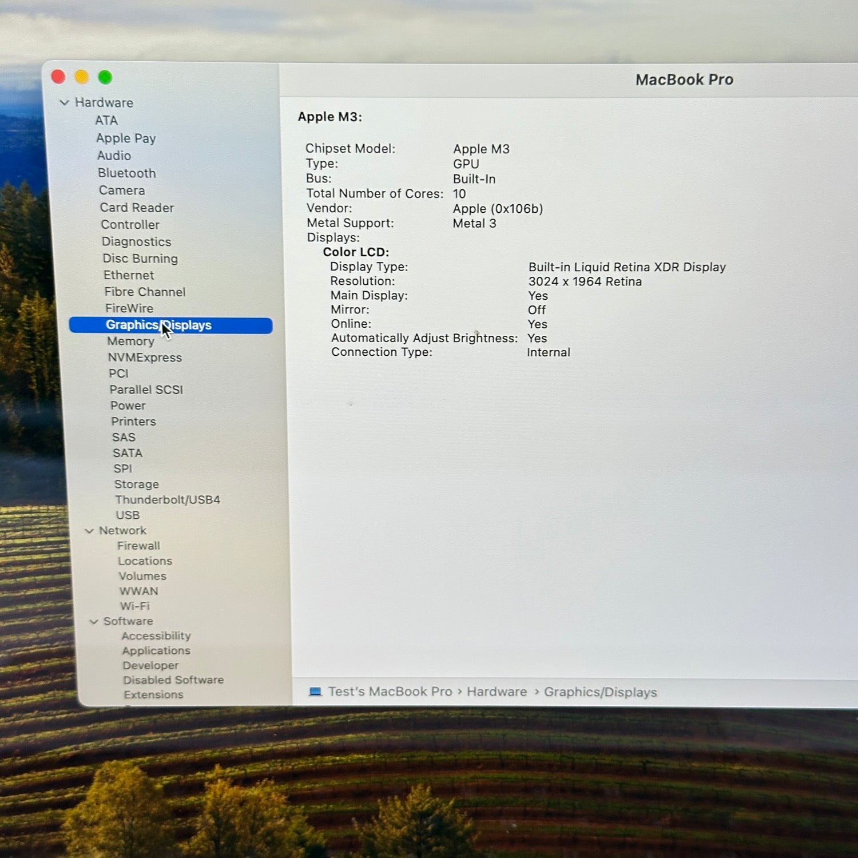Open the Firewall network entry

tap(138, 546)
